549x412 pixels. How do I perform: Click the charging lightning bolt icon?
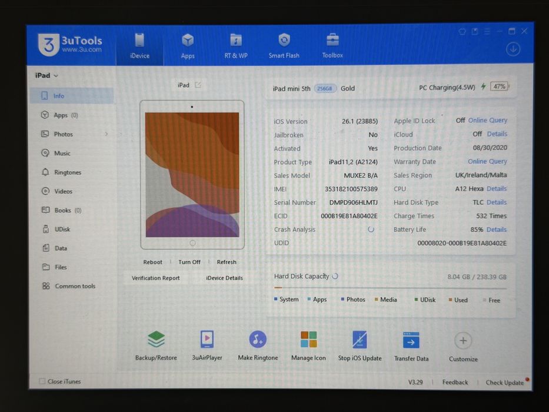(483, 87)
